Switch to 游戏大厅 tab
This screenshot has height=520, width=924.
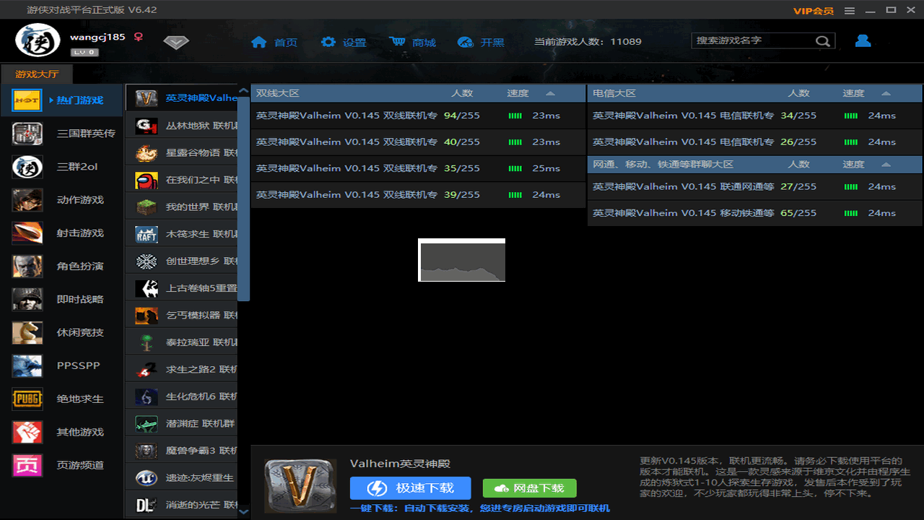coord(37,74)
